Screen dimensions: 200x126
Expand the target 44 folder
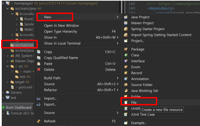pyautogui.click(x=7, y=82)
